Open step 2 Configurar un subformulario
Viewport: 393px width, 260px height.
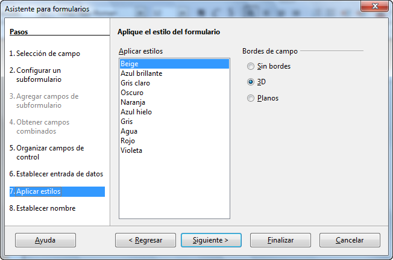(x=36, y=75)
